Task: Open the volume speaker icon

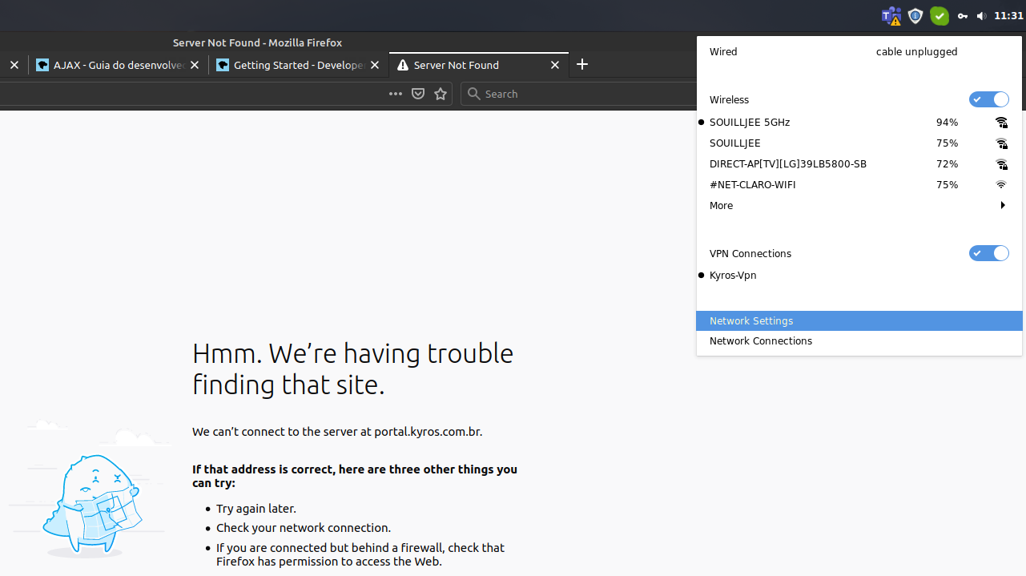Action: tap(981, 16)
